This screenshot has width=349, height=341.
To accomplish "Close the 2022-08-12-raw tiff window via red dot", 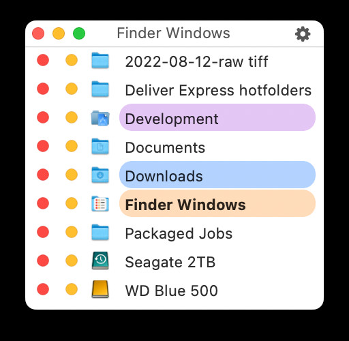I will tap(43, 60).
